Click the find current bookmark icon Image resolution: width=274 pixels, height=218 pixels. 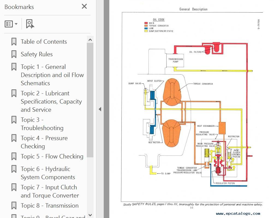[30, 24]
